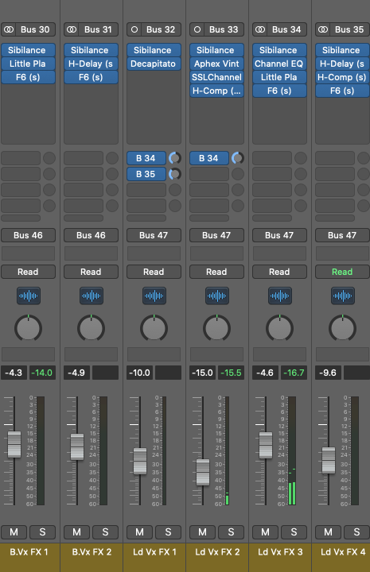Click empty send slot below B 34 on Ld Vx FX 2
Image resolution: width=370 pixels, height=572 pixels.
click(209, 174)
